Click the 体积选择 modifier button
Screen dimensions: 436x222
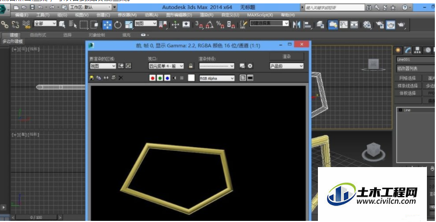click(x=408, y=93)
